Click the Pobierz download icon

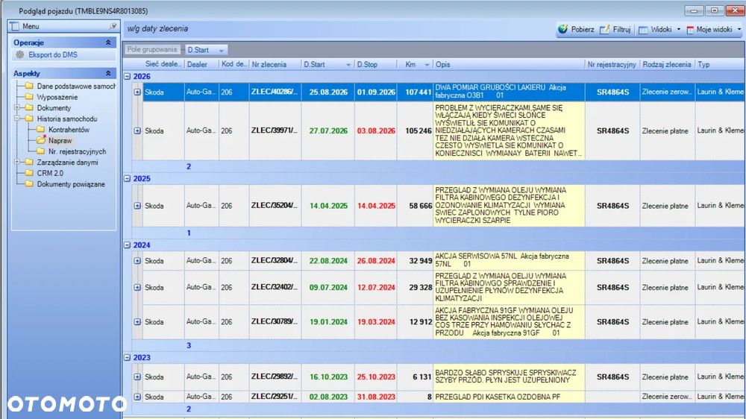point(562,29)
